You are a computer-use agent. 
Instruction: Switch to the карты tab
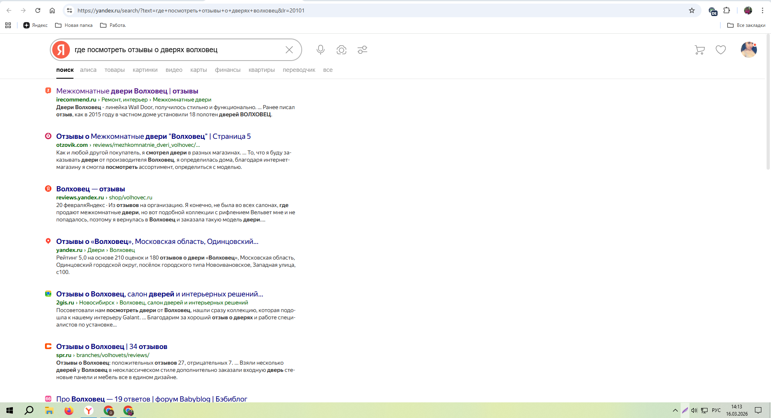point(198,70)
